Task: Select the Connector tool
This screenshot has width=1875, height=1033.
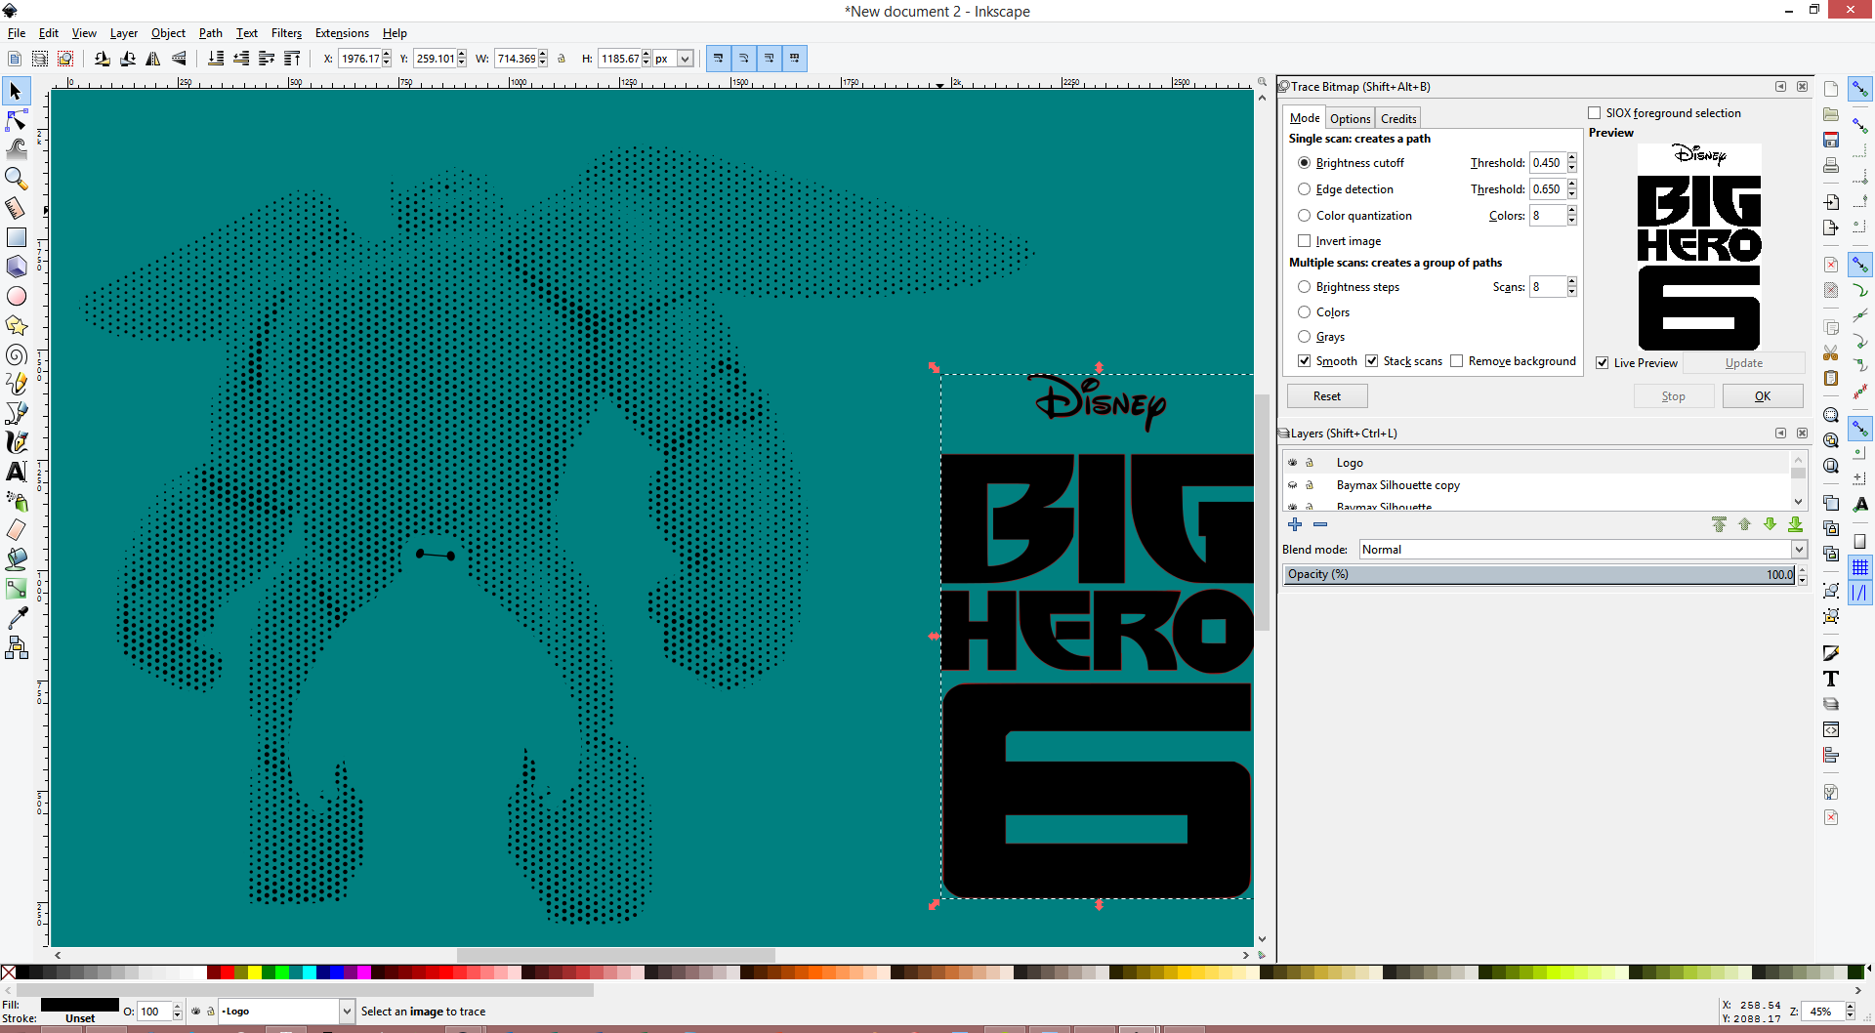Action: 17,647
